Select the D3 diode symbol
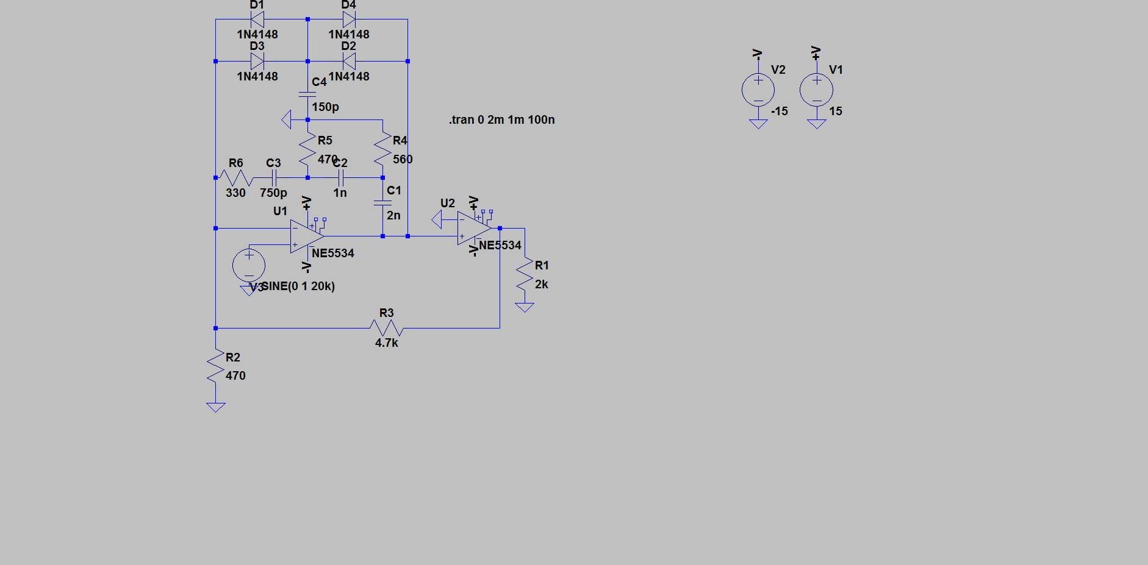The image size is (1148, 565). click(x=257, y=61)
